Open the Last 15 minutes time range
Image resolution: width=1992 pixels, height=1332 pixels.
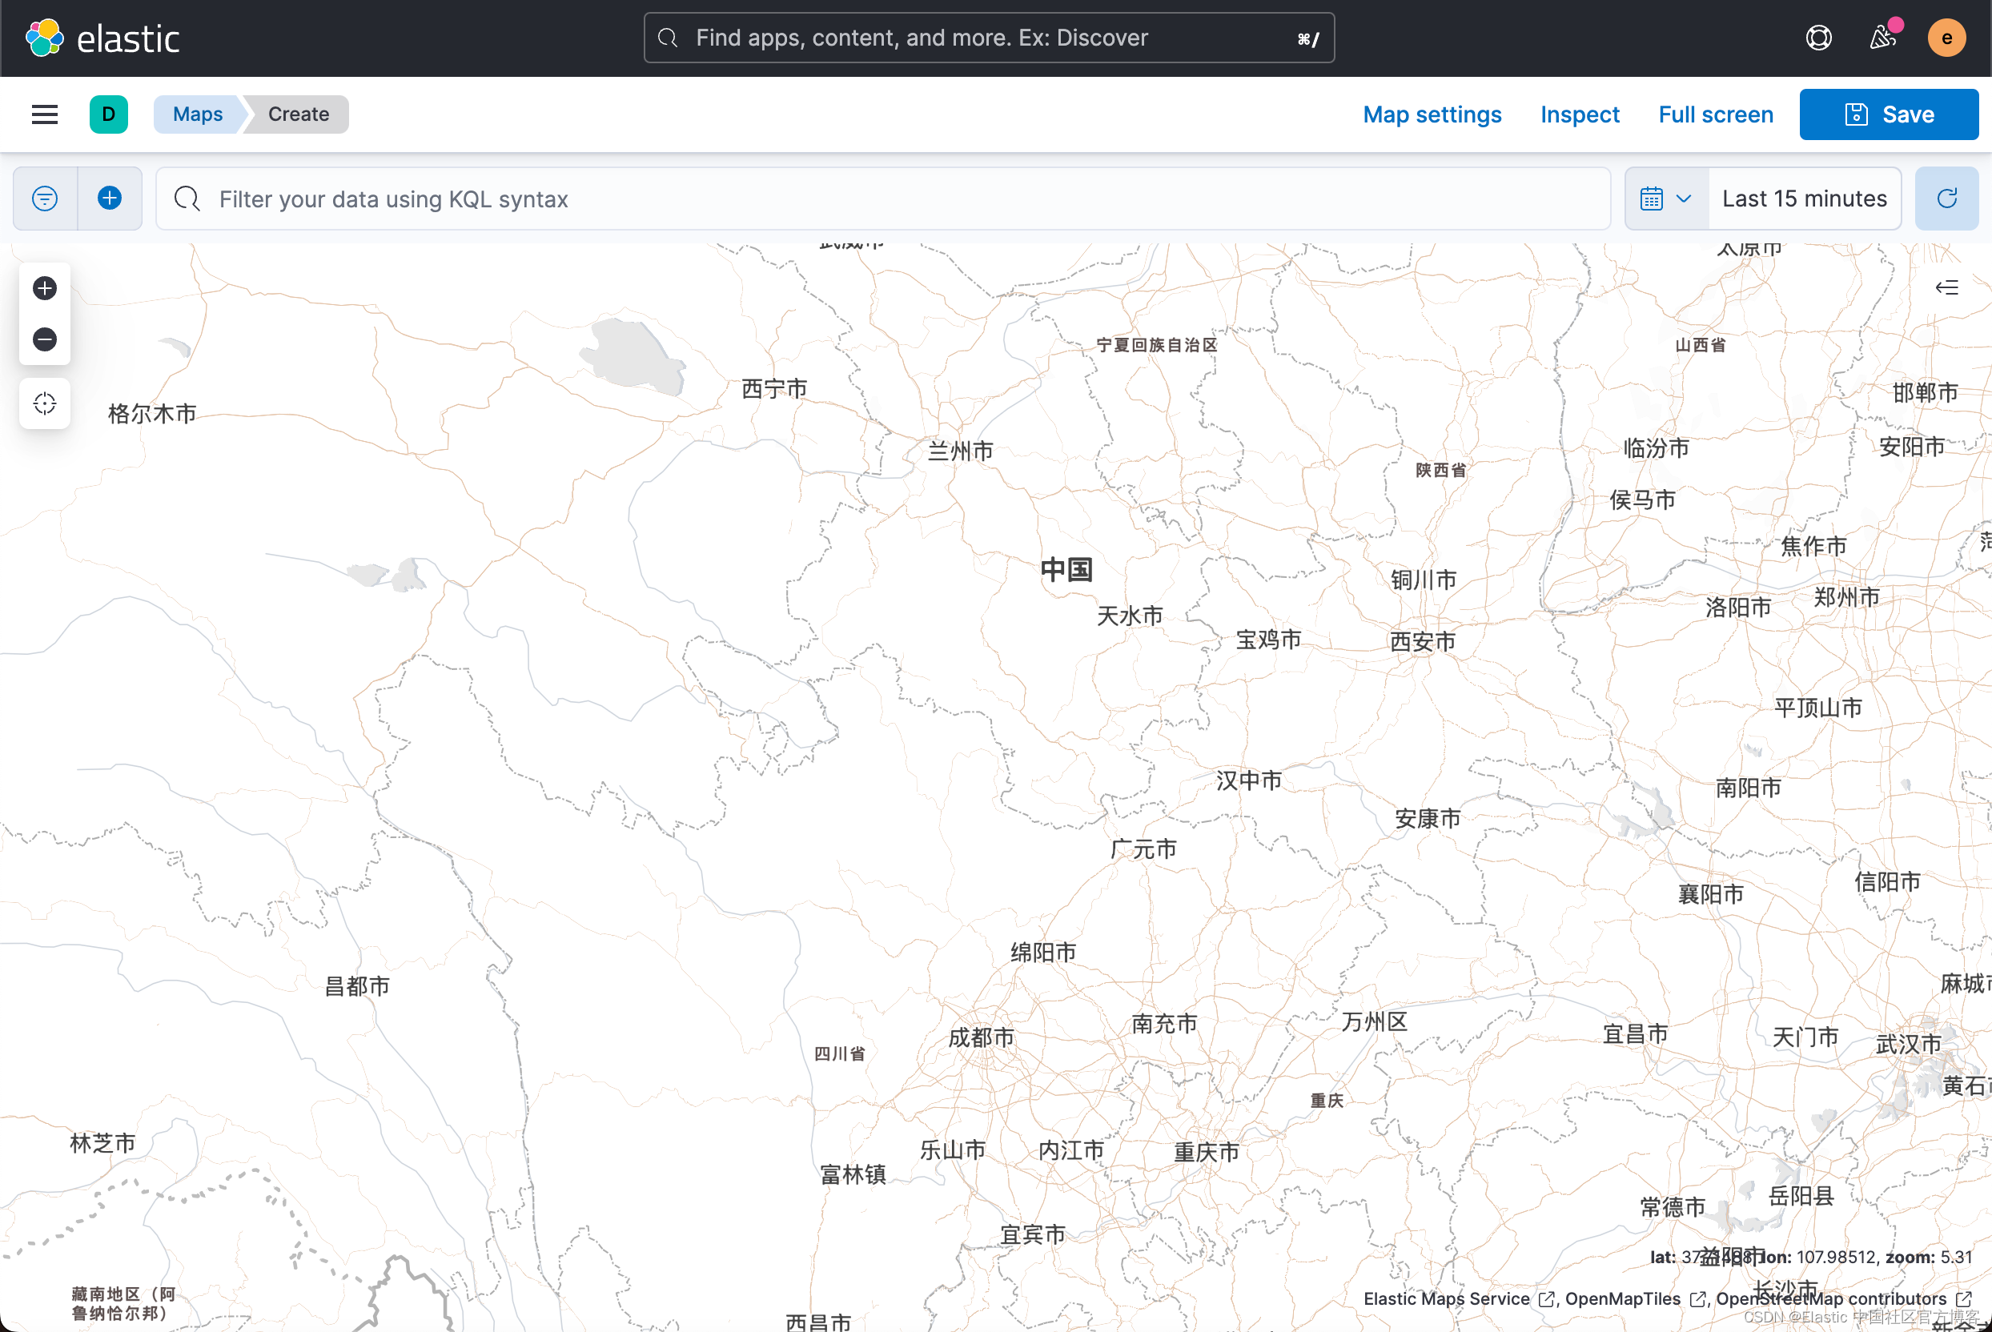pos(1805,199)
